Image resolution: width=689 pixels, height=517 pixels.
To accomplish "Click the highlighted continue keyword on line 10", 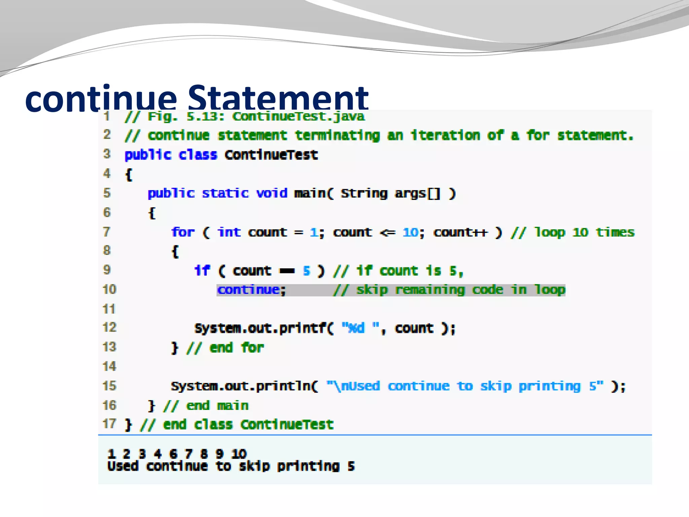I will [248, 290].
